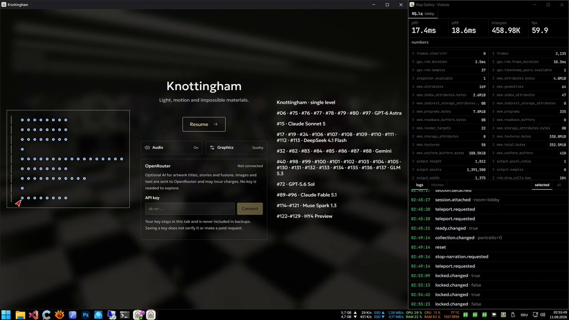
Task: Click the numbers section header
Action: (488, 42)
